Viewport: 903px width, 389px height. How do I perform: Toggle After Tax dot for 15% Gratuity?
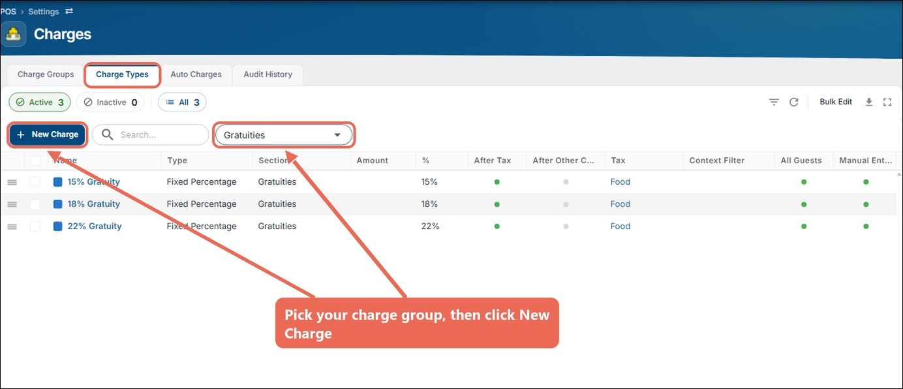click(x=497, y=182)
